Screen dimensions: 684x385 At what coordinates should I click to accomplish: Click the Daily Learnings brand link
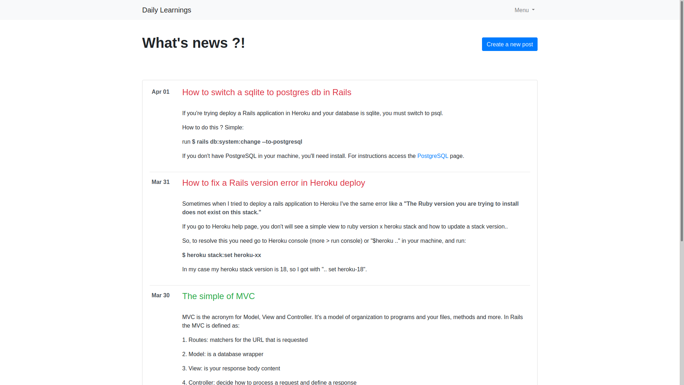(166, 10)
